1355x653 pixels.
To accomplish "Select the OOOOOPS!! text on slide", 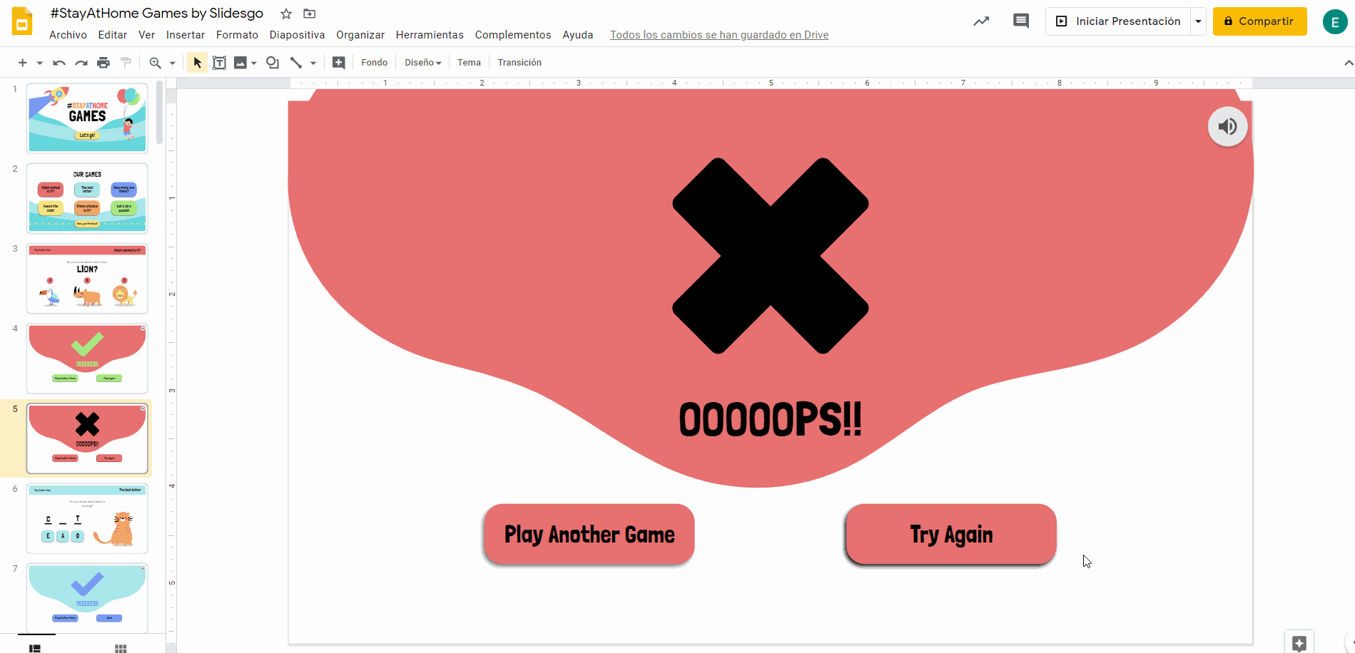I will pos(771,419).
